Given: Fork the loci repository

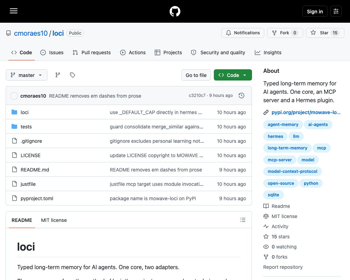Looking at the screenshot, I should click(x=285, y=33).
